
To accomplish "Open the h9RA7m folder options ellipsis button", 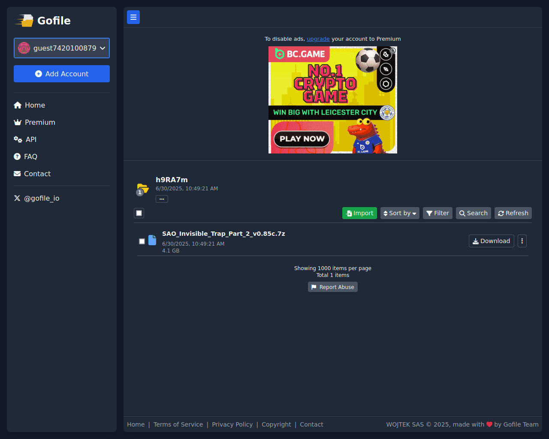I will 162,199.
